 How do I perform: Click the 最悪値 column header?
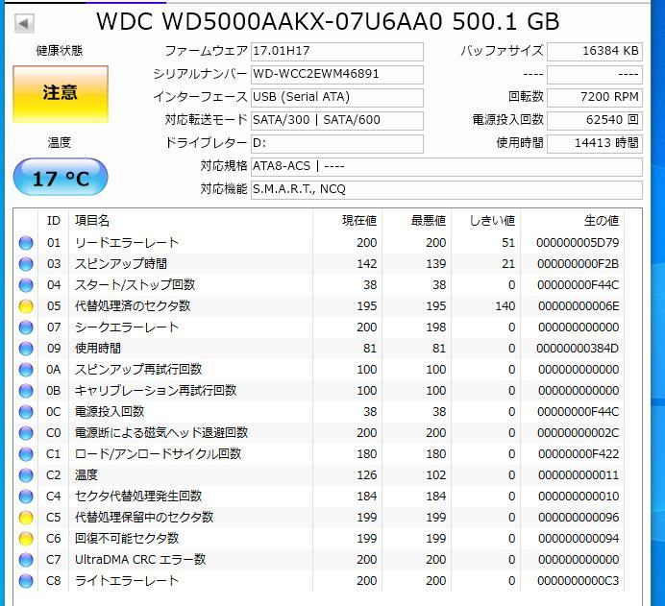(429, 221)
